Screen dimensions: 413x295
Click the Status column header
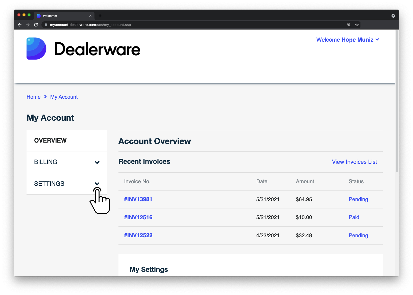[356, 181]
